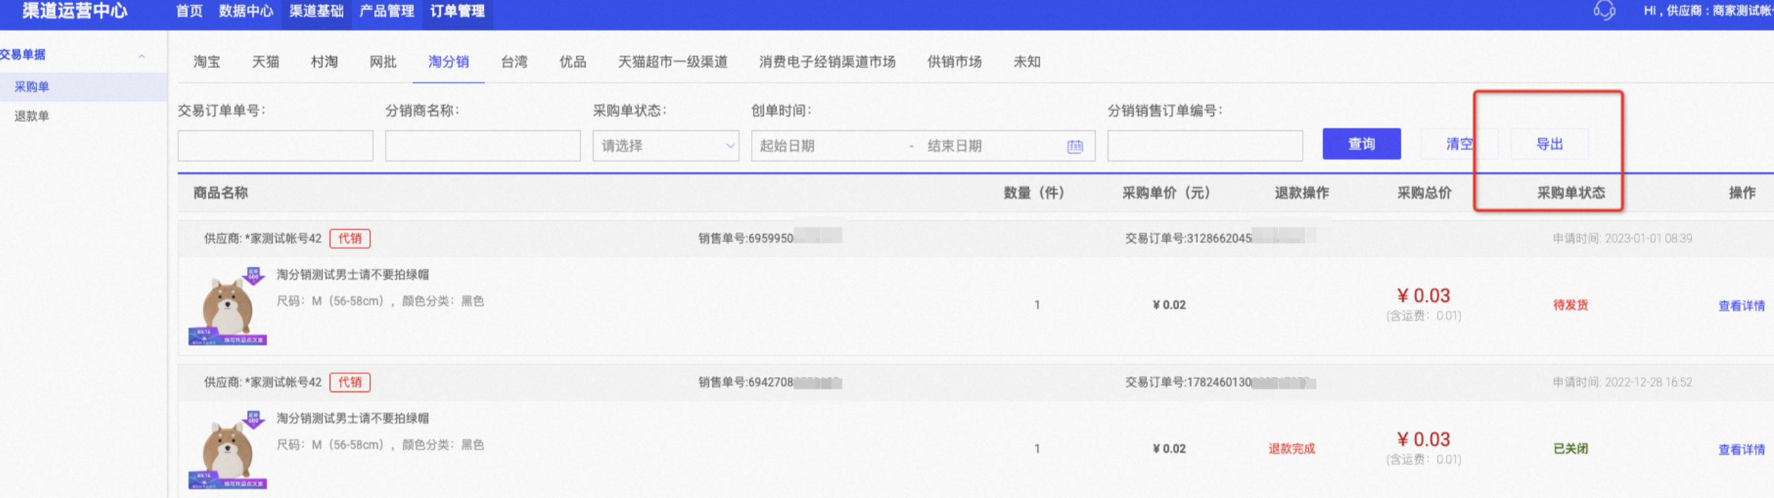Switch to the 供销市场 tab
The width and height of the screenshot is (1774, 498).
click(x=954, y=62)
